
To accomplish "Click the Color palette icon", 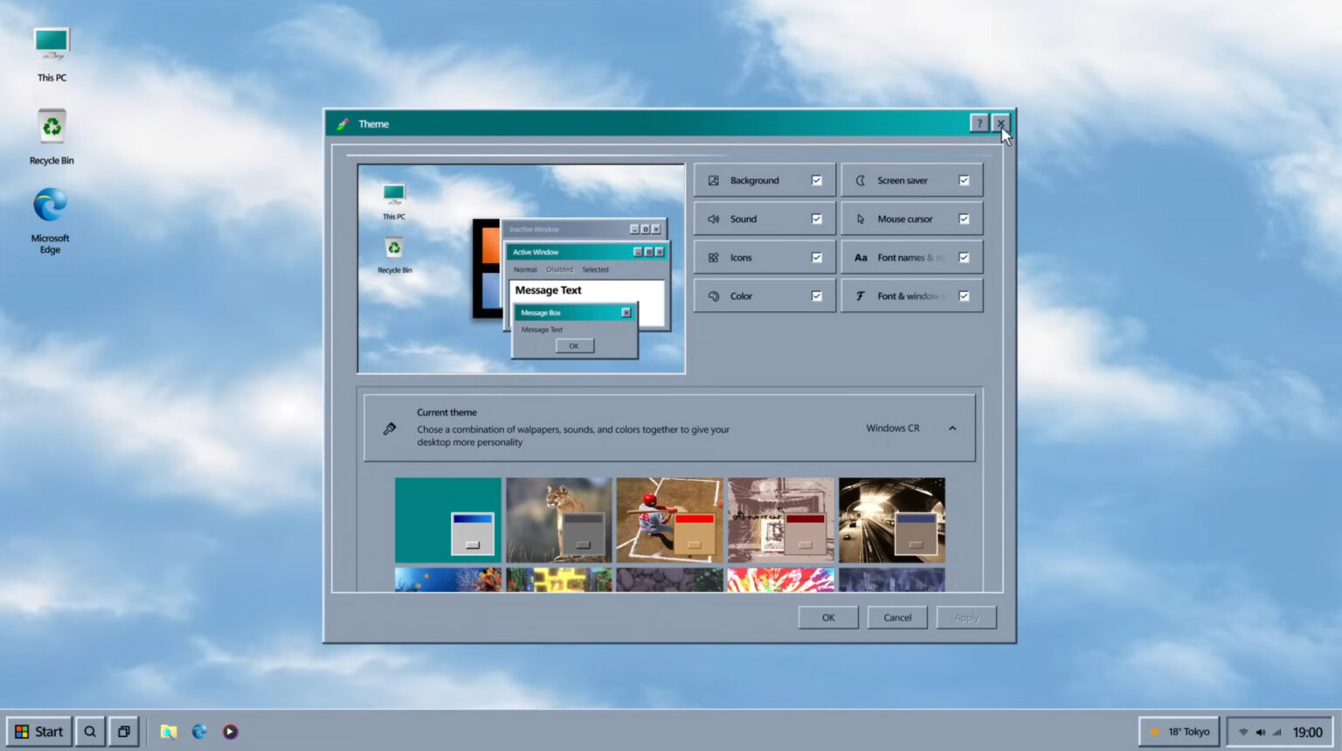I will tap(714, 296).
